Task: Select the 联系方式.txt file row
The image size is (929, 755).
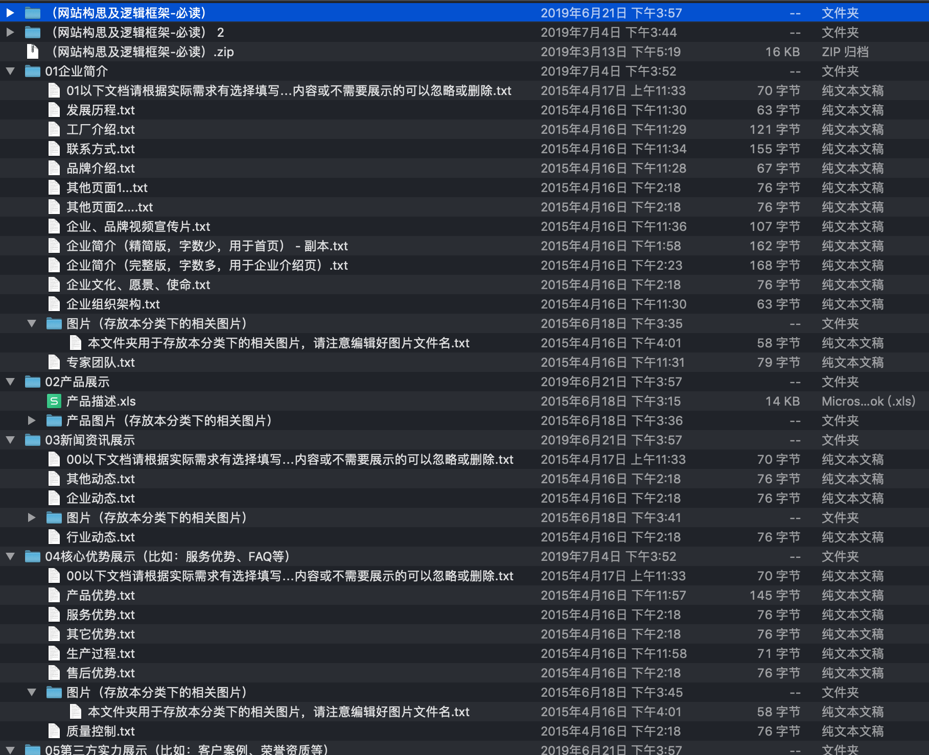Action: click(x=100, y=148)
